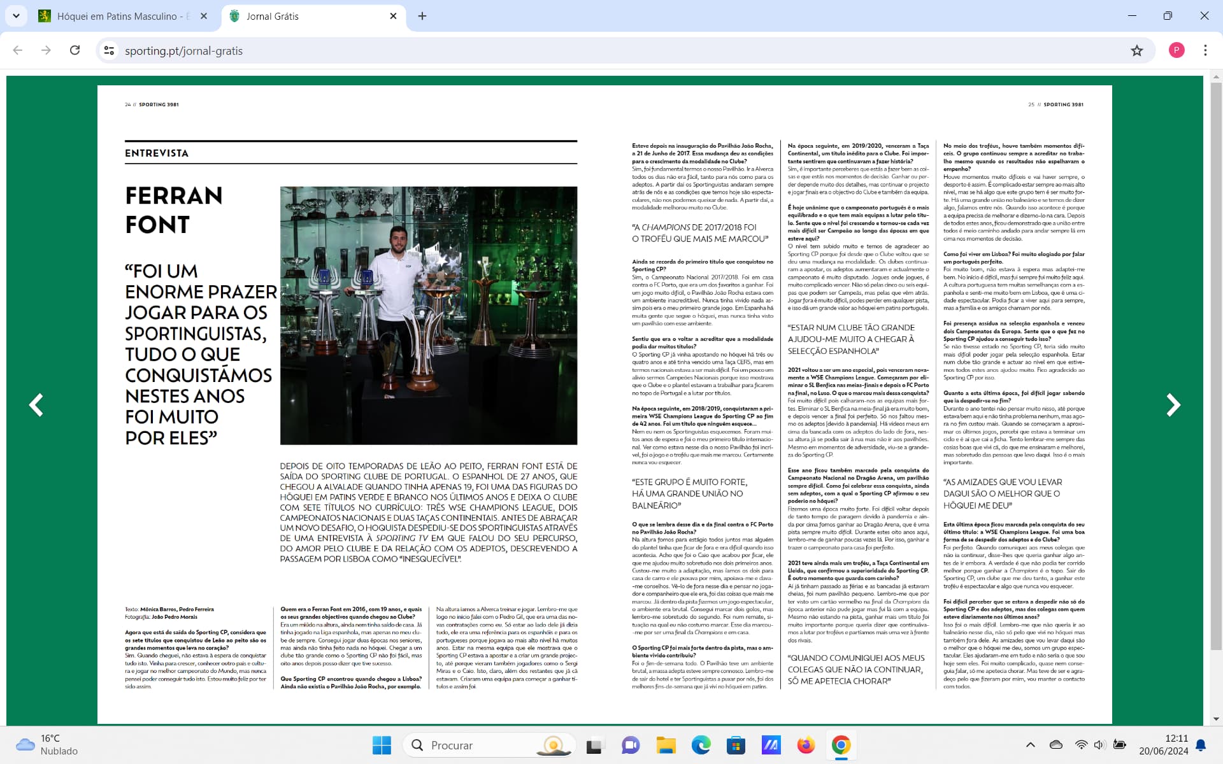Open the clock showing 12:11 20/06/2024

(x=1164, y=745)
